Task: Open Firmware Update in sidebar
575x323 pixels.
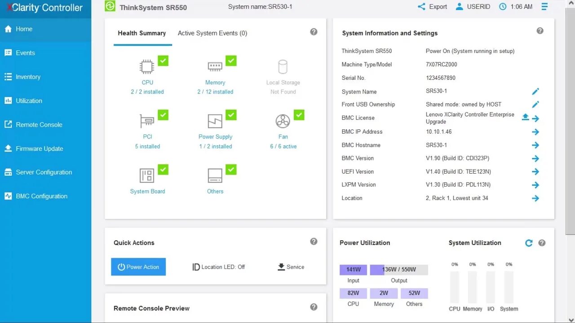Action: 45,148
